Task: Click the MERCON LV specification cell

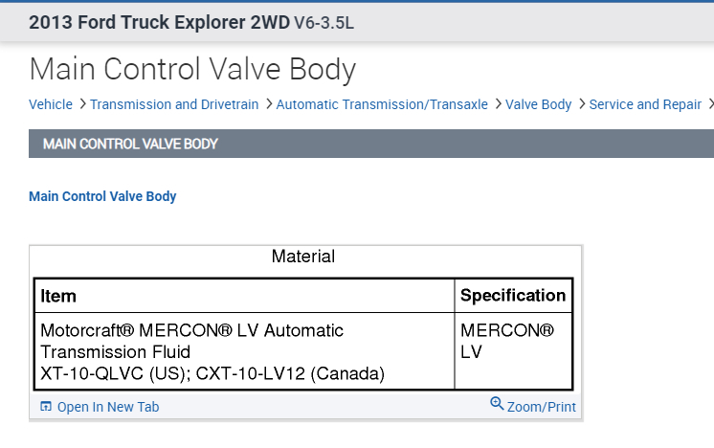Action: [x=513, y=342]
